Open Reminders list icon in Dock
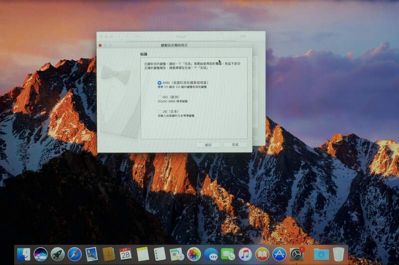 (x=160, y=254)
